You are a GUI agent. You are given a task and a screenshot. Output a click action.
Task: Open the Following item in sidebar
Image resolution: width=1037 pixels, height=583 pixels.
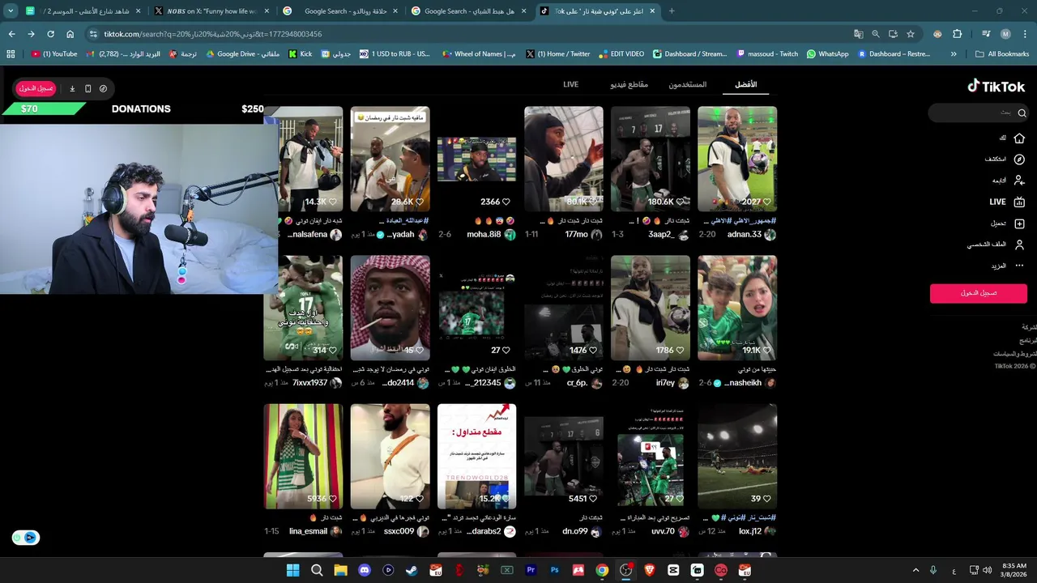point(1007,181)
